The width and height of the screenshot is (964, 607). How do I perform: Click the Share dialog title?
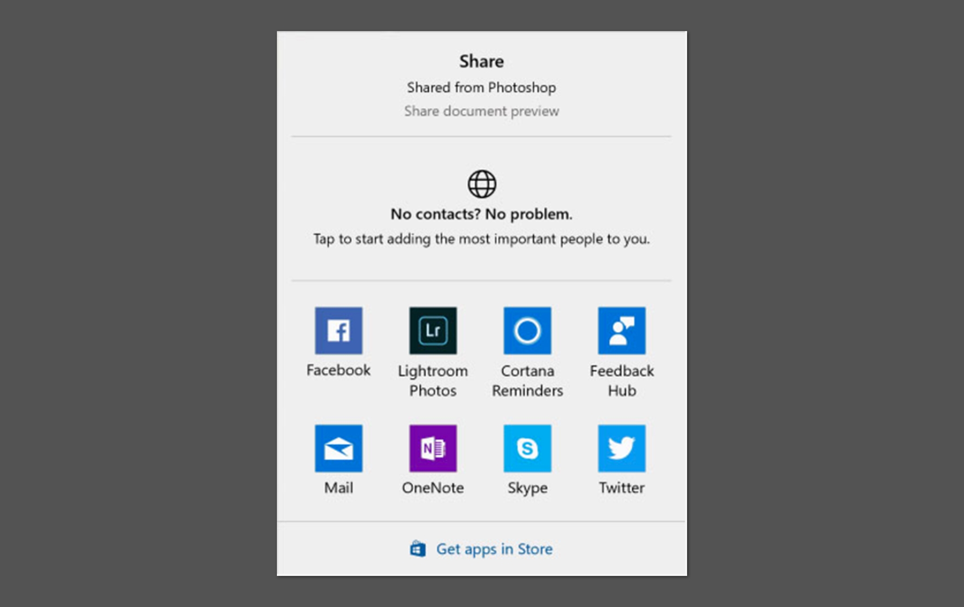(x=481, y=61)
